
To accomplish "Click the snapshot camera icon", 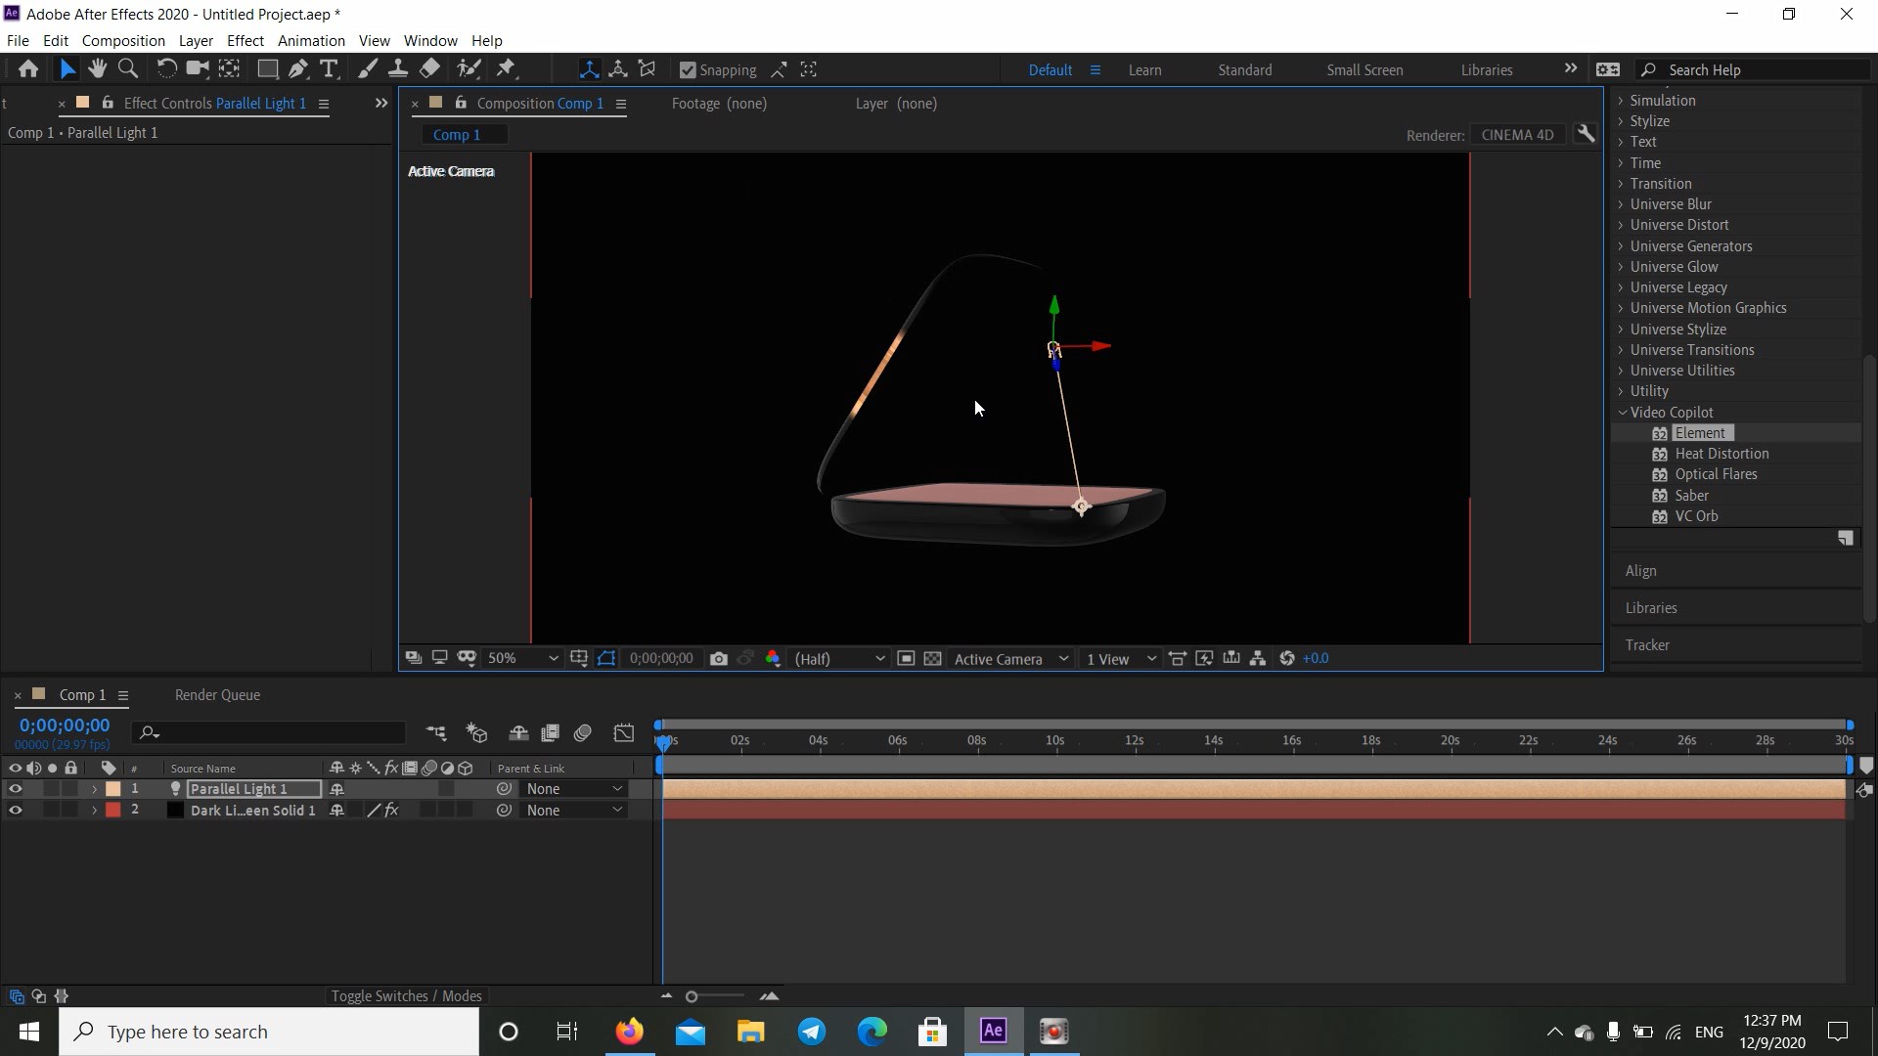I will (719, 659).
